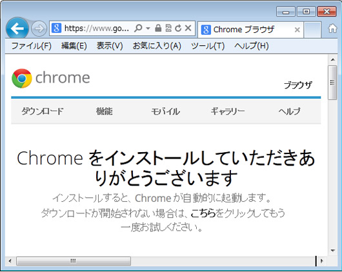Minimize the browser window
This screenshot has width=342, height=272.
click(x=286, y=12)
